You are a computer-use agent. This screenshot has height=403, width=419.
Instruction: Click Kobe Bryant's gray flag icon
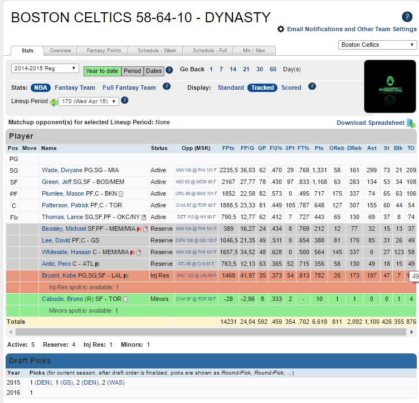[x=126, y=276]
